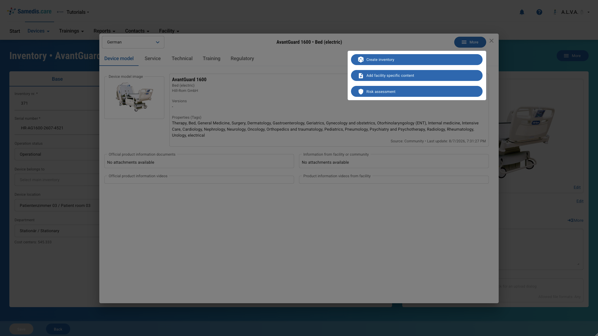Image resolution: width=598 pixels, height=336 pixels.
Task: Click the Samedis.care logo
Action: pyautogui.click(x=29, y=11)
